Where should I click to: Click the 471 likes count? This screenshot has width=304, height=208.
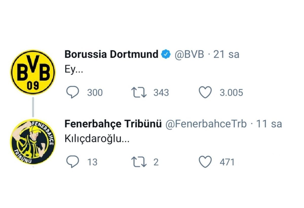(227, 162)
